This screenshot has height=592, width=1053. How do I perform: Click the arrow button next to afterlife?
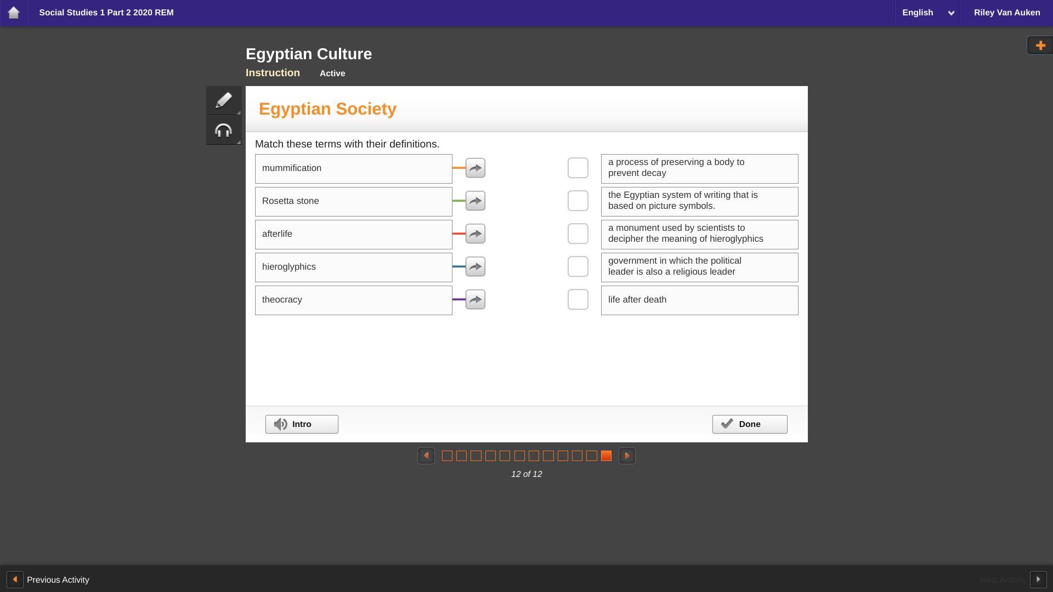point(475,234)
